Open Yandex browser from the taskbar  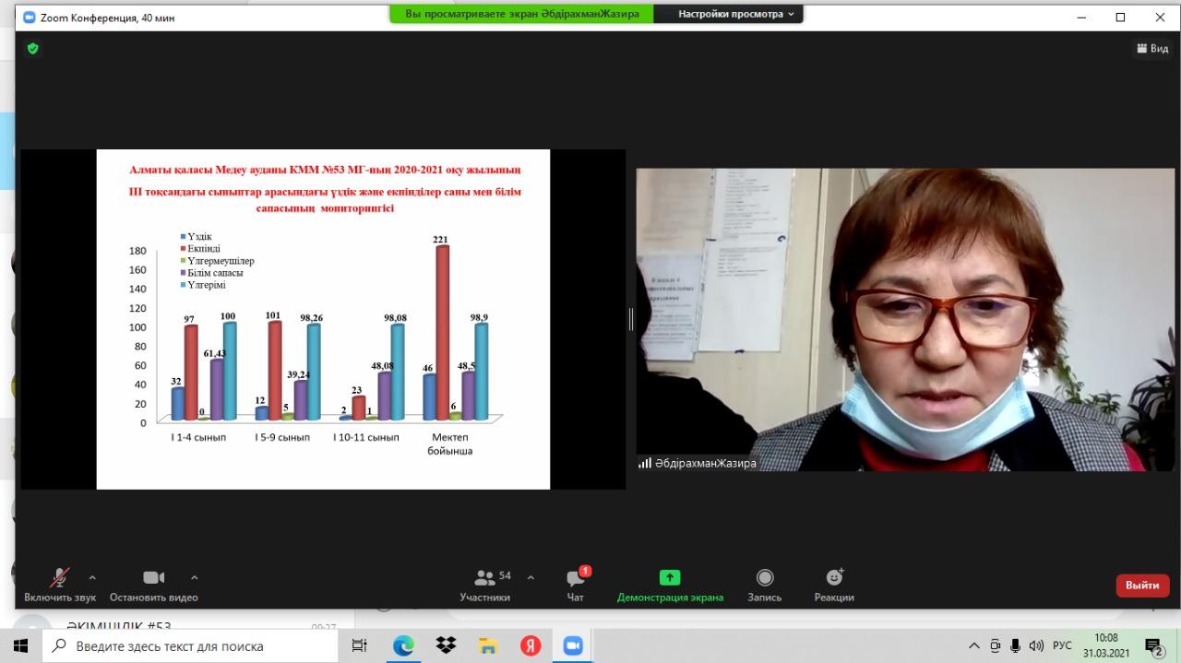click(x=531, y=645)
